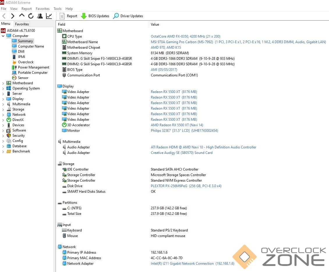Click the Back navigation arrow
The image size is (329, 272).
(x=4, y=16)
